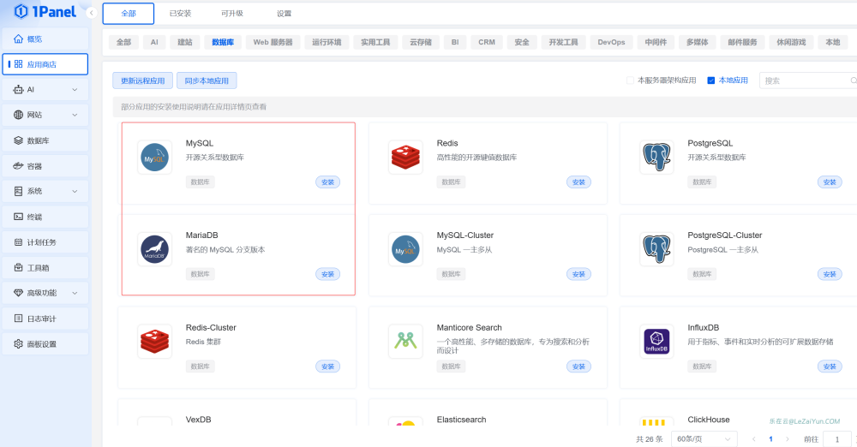This screenshot has height=447, width=857.
Task: Filter by the CRM category
Action: click(x=487, y=42)
